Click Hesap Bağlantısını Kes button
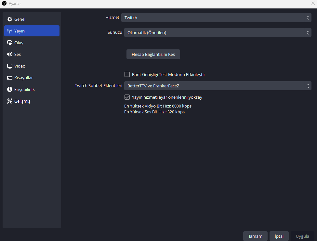 (153, 54)
